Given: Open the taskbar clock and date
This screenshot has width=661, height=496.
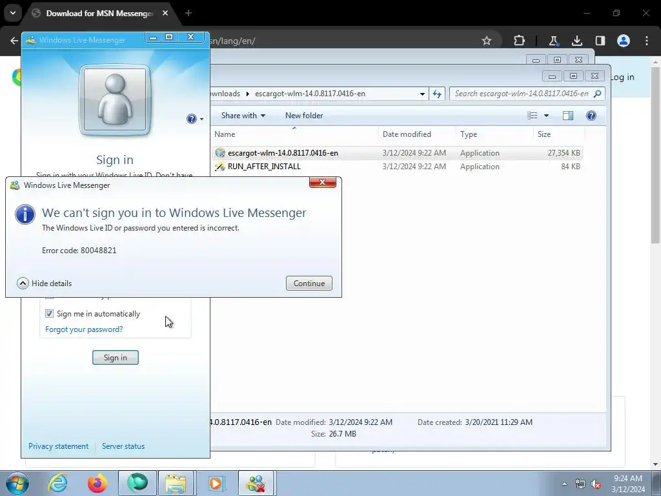Looking at the screenshot, I should point(628,484).
